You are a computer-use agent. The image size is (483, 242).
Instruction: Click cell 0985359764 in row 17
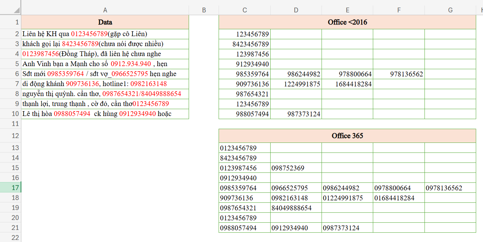pos(245,188)
